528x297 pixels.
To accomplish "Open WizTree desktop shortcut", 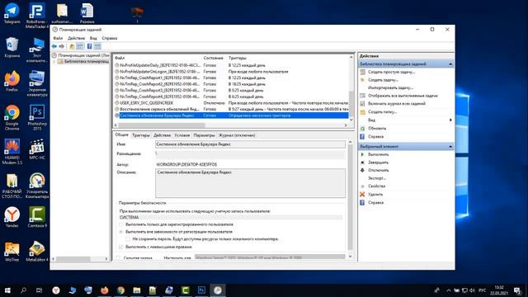I will [12, 252].
